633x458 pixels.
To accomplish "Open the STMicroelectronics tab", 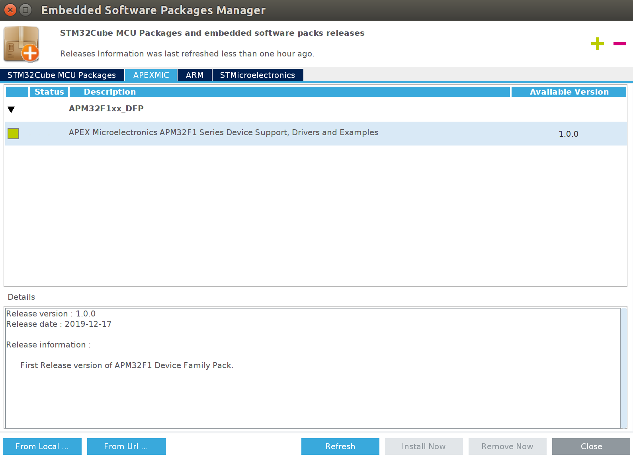I will (x=258, y=75).
